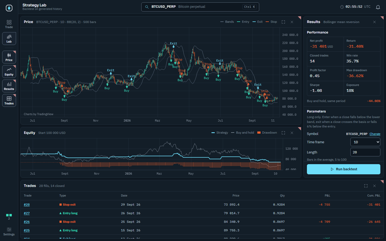Toggle Bands legend in Price chart
The image size is (386, 241).
coord(227,22)
